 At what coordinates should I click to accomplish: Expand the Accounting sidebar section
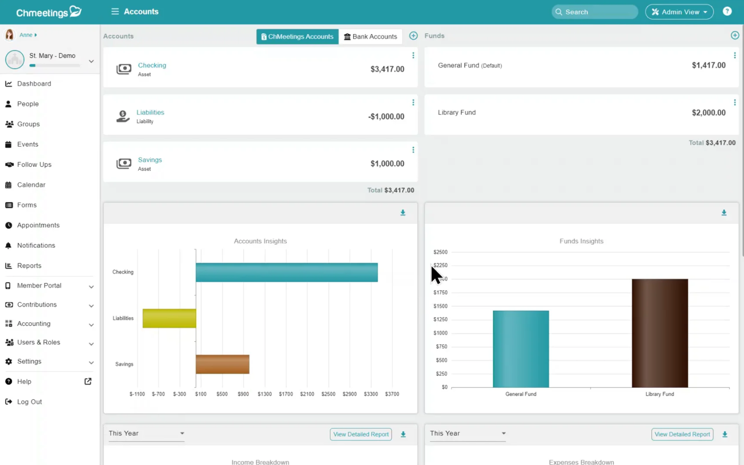coord(34,323)
